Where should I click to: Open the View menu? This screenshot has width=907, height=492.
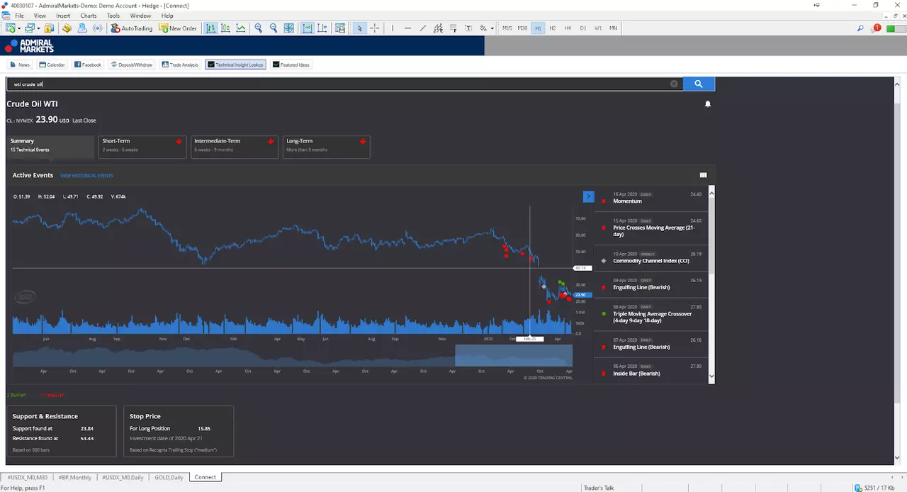[x=40, y=16]
